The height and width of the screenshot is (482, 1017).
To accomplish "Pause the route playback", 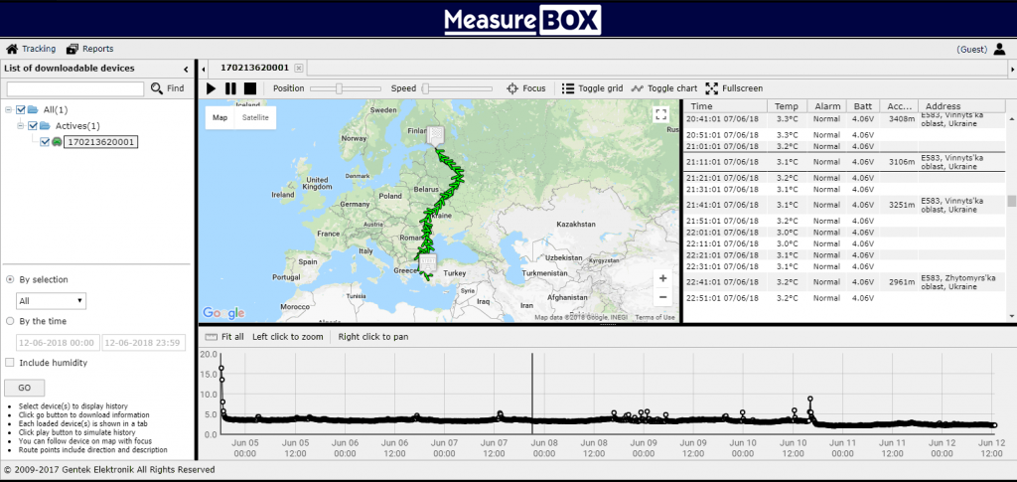I will [230, 88].
